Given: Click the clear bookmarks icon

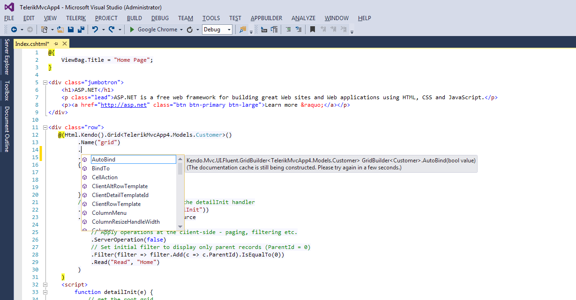Looking at the screenshot, I should pos(344,29).
